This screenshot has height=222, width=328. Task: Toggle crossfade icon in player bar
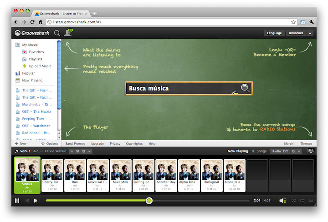point(311,201)
